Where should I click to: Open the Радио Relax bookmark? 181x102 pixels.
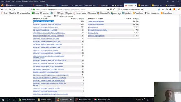[138, 13]
